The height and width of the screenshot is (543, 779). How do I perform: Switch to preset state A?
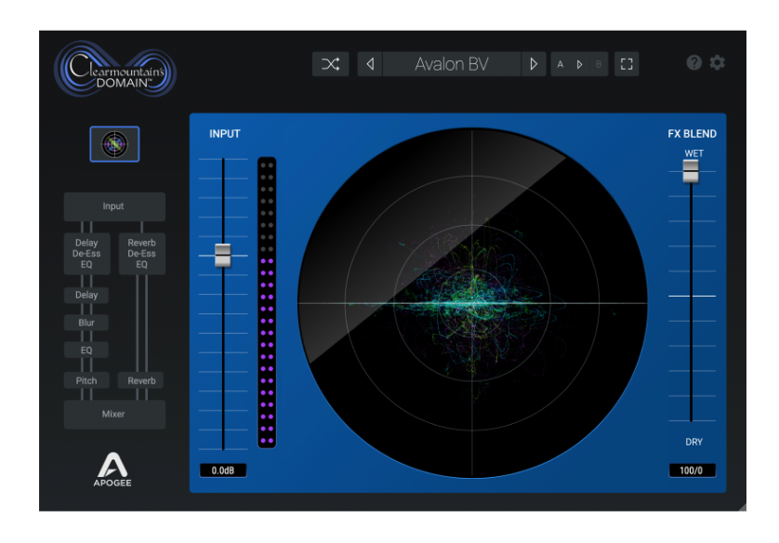coord(562,64)
